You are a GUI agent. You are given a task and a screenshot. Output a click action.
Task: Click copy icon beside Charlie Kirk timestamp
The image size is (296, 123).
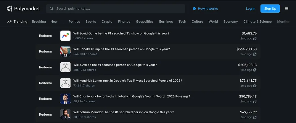pyautogui.click(x=255, y=101)
